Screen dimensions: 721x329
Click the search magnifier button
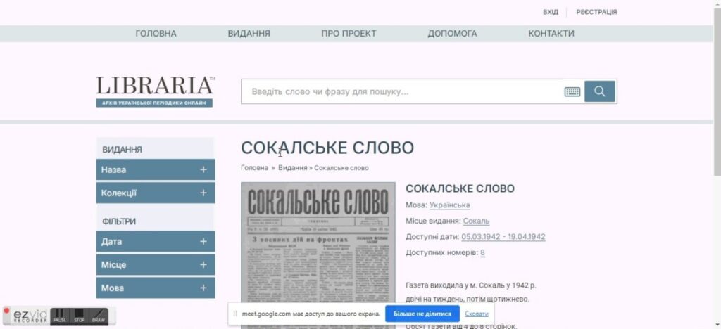(x=600, y=91)
